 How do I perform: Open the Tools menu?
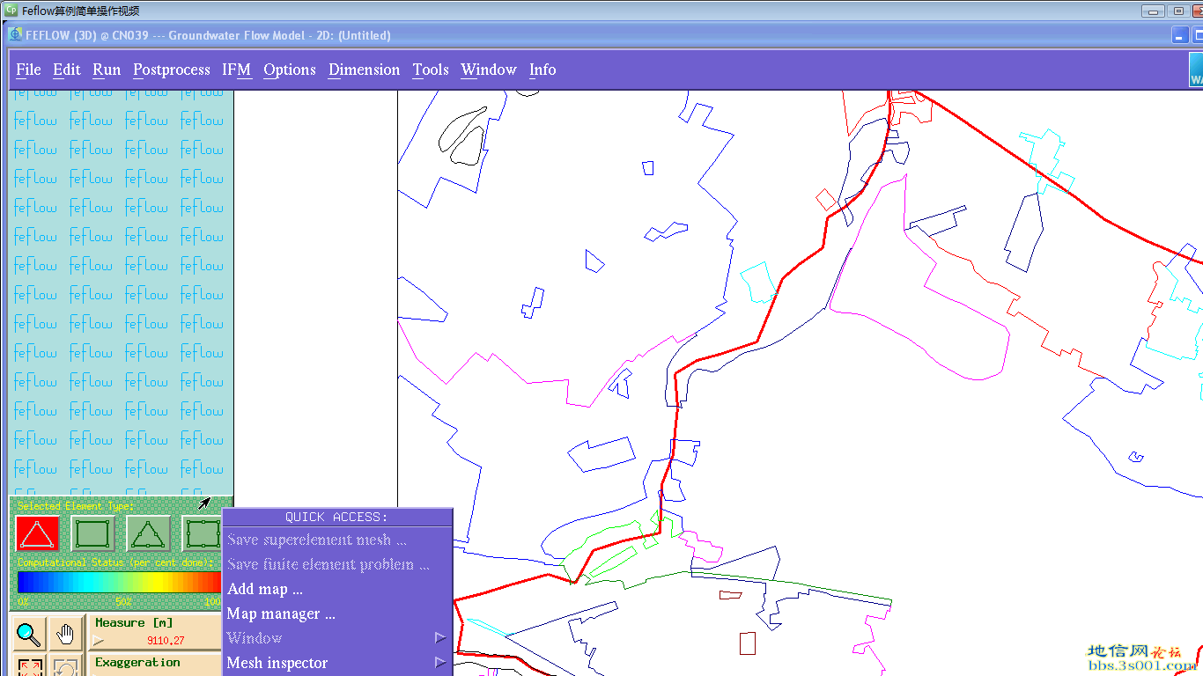pos(431,70)
